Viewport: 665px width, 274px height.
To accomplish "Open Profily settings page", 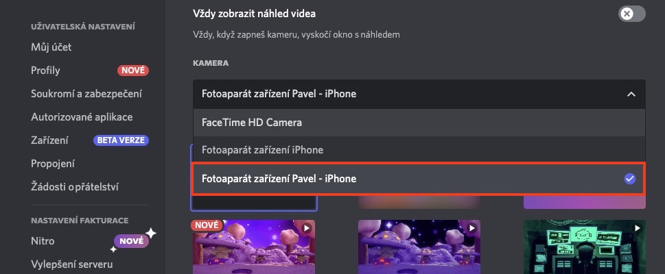I will click(46, 71).
